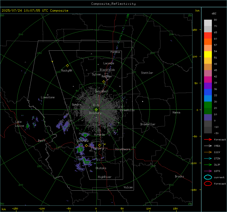
Task: Click the Composite_Reflectivity title
Action: click(113, 4)
